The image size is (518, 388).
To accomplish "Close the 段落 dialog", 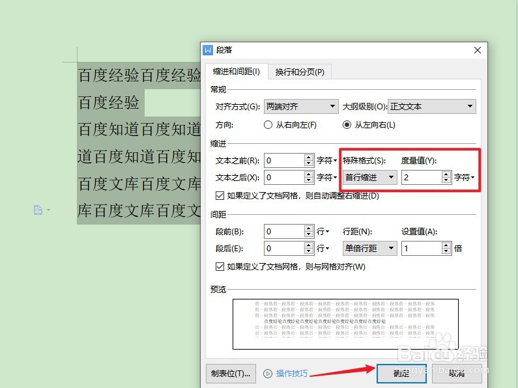I will pyautogui.click(x=478, y=50).
